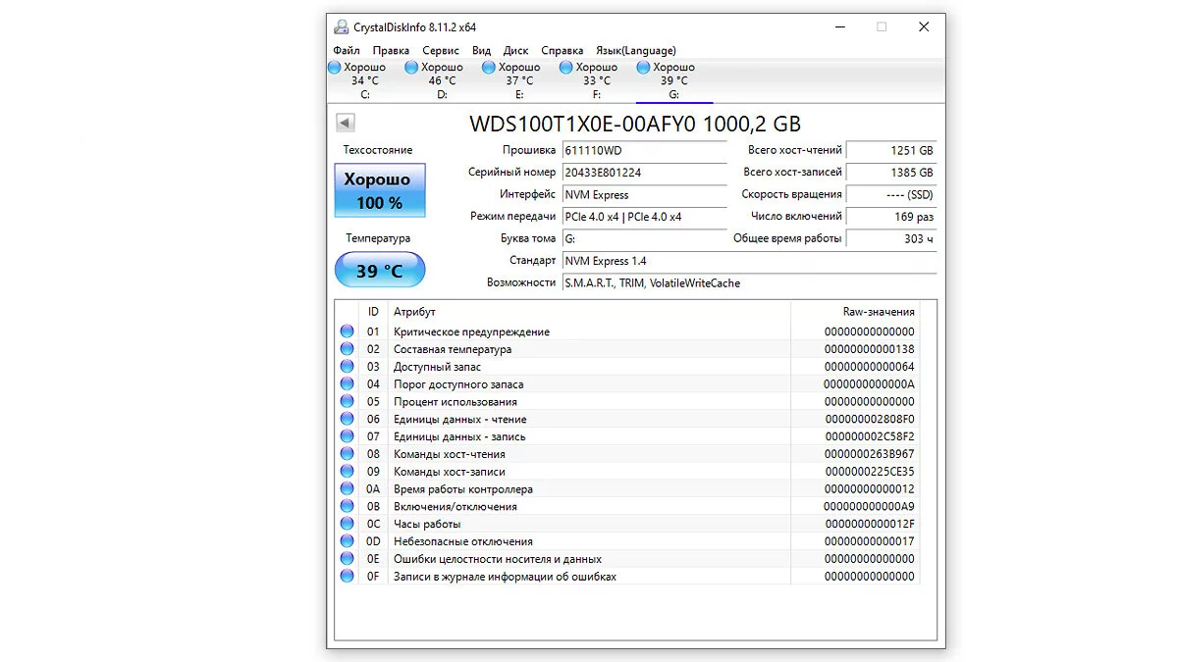Image resolution: width=1178 pixels, height=662 pixels.
Task: Click the CrystalDiskInfo app icon in title bar
Action: click(x=341, y=27)
